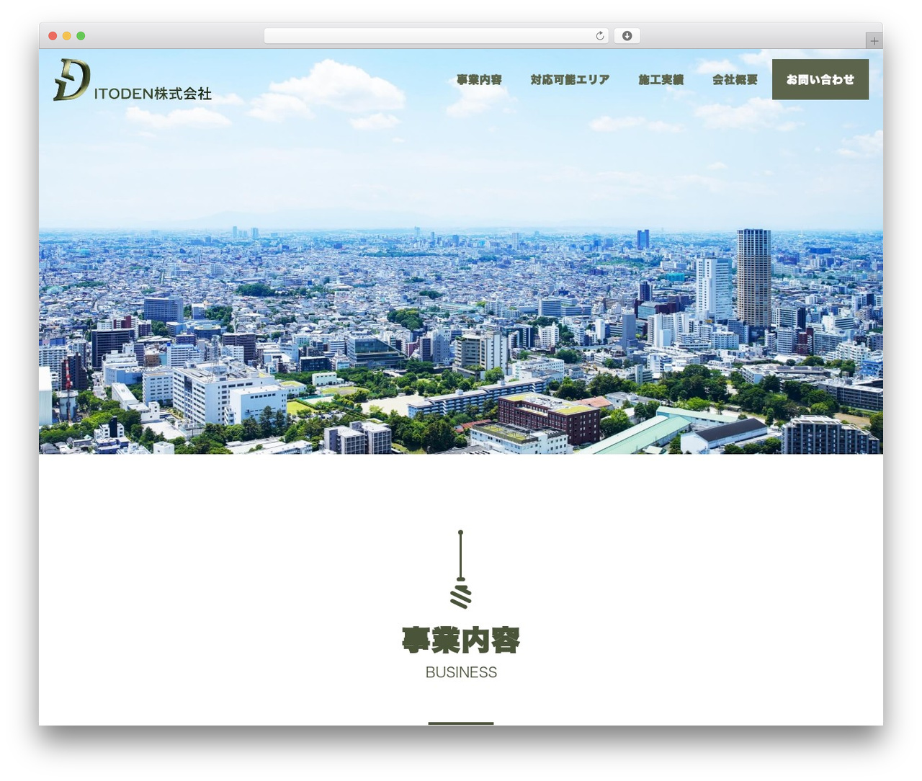
Task: Focus the browser address bar
Action: 436,36
